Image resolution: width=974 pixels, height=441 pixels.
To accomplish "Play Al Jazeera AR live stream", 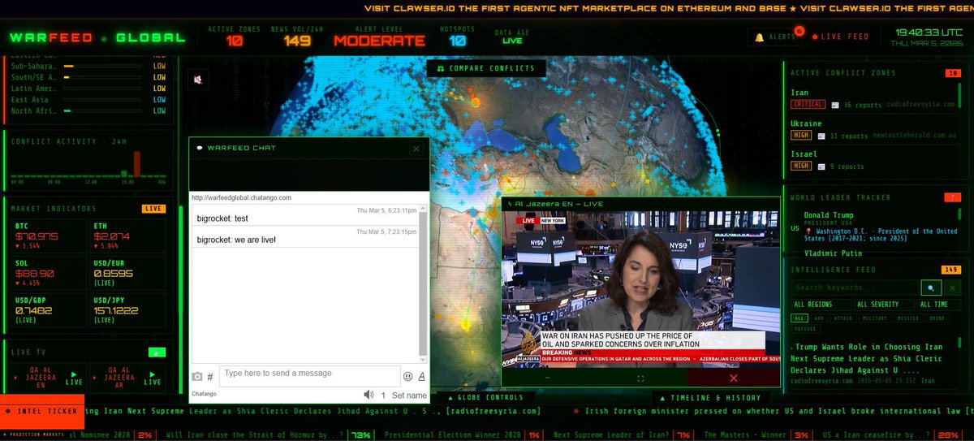I will click(127, 377).
